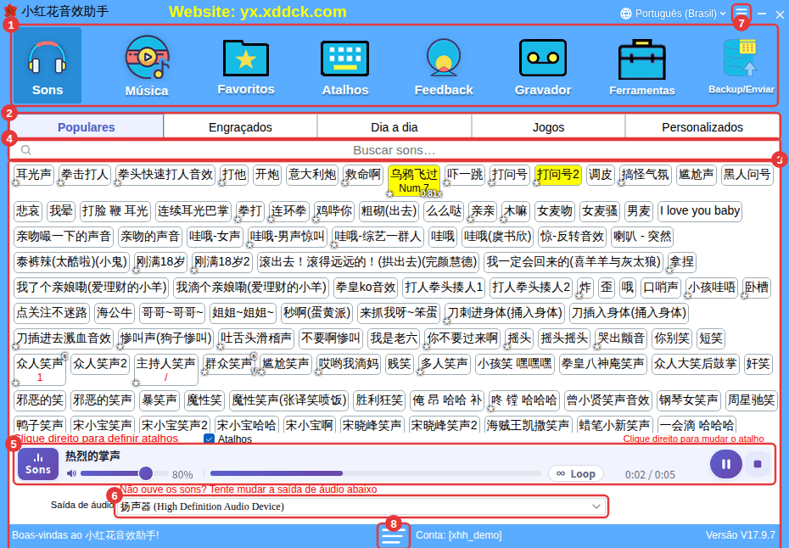Open the Sons headphones section
Viewport: 789px width, 548px height.
(48, 65)
